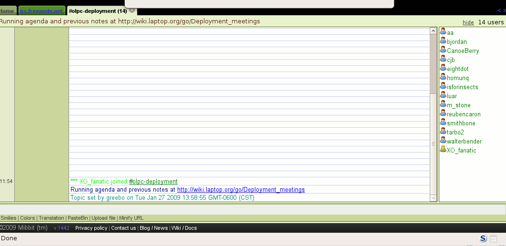Open the Smilies picker

tap(8, 218)
